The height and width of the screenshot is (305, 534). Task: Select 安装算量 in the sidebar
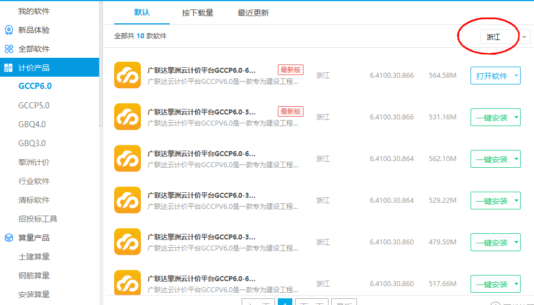coord(34,294)
